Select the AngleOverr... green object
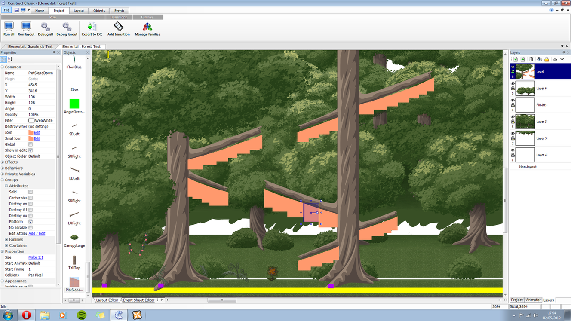 [74, 105]
